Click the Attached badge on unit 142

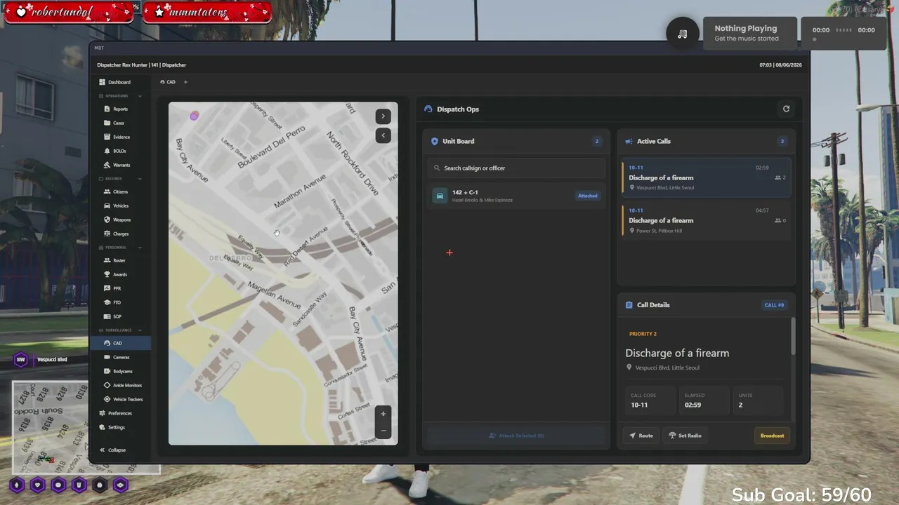coord(588,196)
